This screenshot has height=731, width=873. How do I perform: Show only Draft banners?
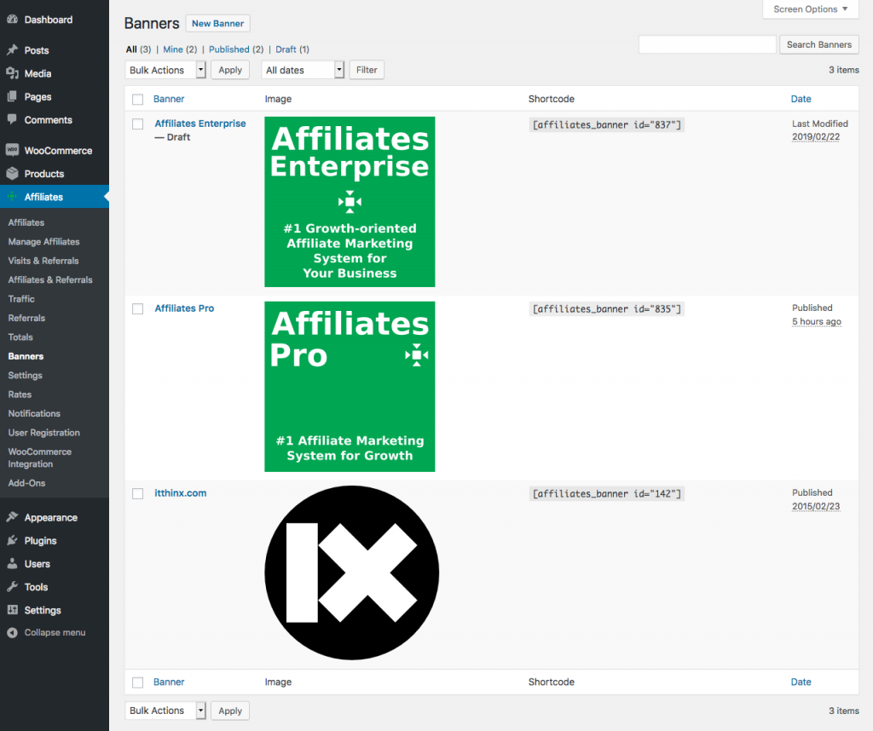286,49
